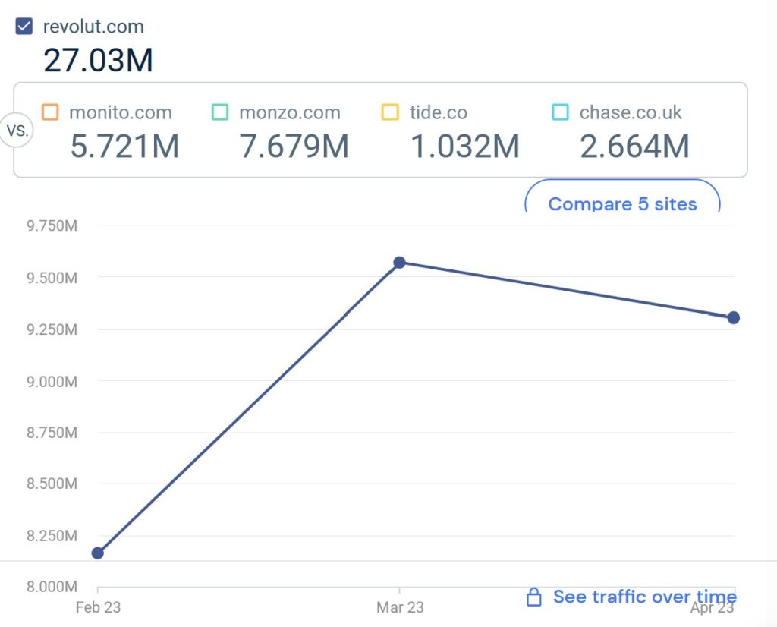
Task: Click the 5.721M value
Action: (x=124, y=147)
